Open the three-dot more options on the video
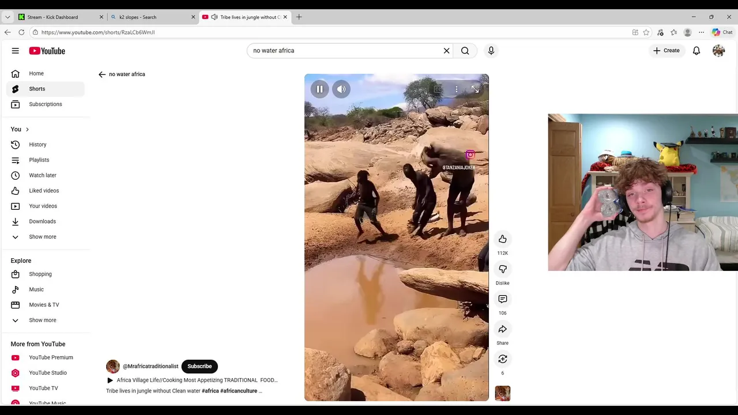Screen dimensions: 738x415 click(x=456, y=89)
